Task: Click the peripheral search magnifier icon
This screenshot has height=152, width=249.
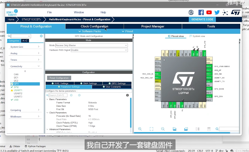Action: (9, 36)
